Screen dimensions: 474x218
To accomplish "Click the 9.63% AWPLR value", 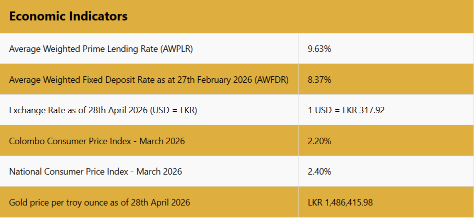I will click(319, 49).
